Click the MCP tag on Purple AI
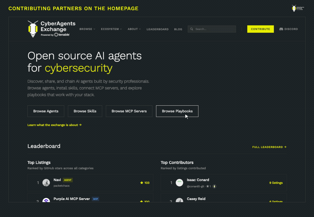The image size is (314, 217). (x=96, y=199)
